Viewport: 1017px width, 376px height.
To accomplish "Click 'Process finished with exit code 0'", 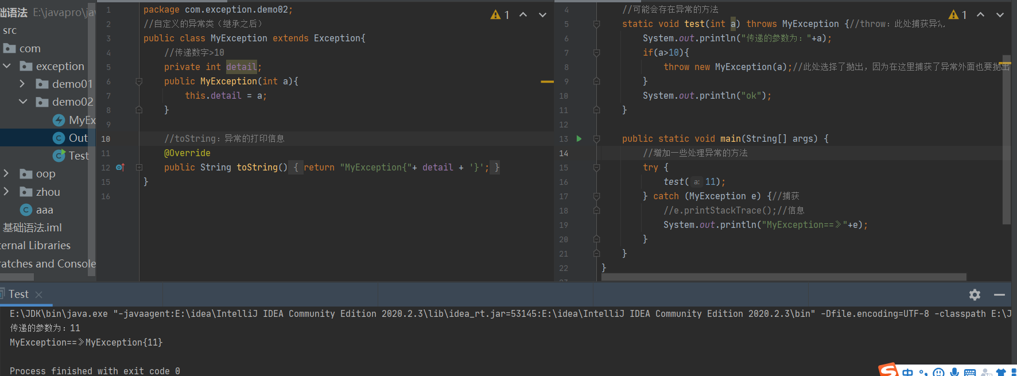I will (x=95, y=371).
